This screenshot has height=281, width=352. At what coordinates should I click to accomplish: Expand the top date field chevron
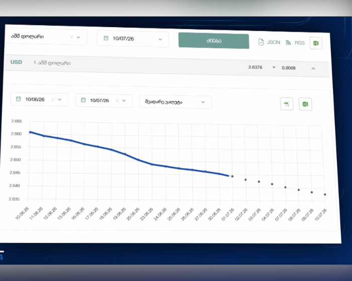(160, 39)
